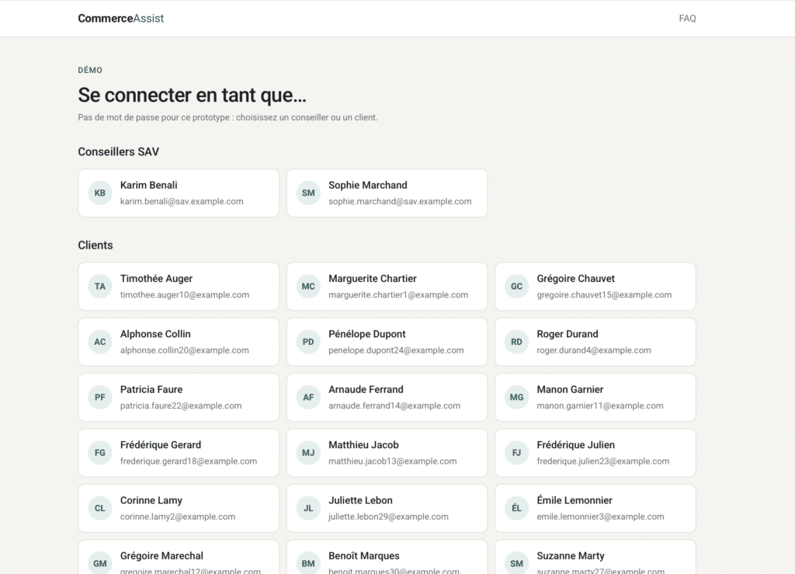Click email timothee.auger10@example.com
The height and width of the screenshot is (574, 795).
[x=185, y=294]
